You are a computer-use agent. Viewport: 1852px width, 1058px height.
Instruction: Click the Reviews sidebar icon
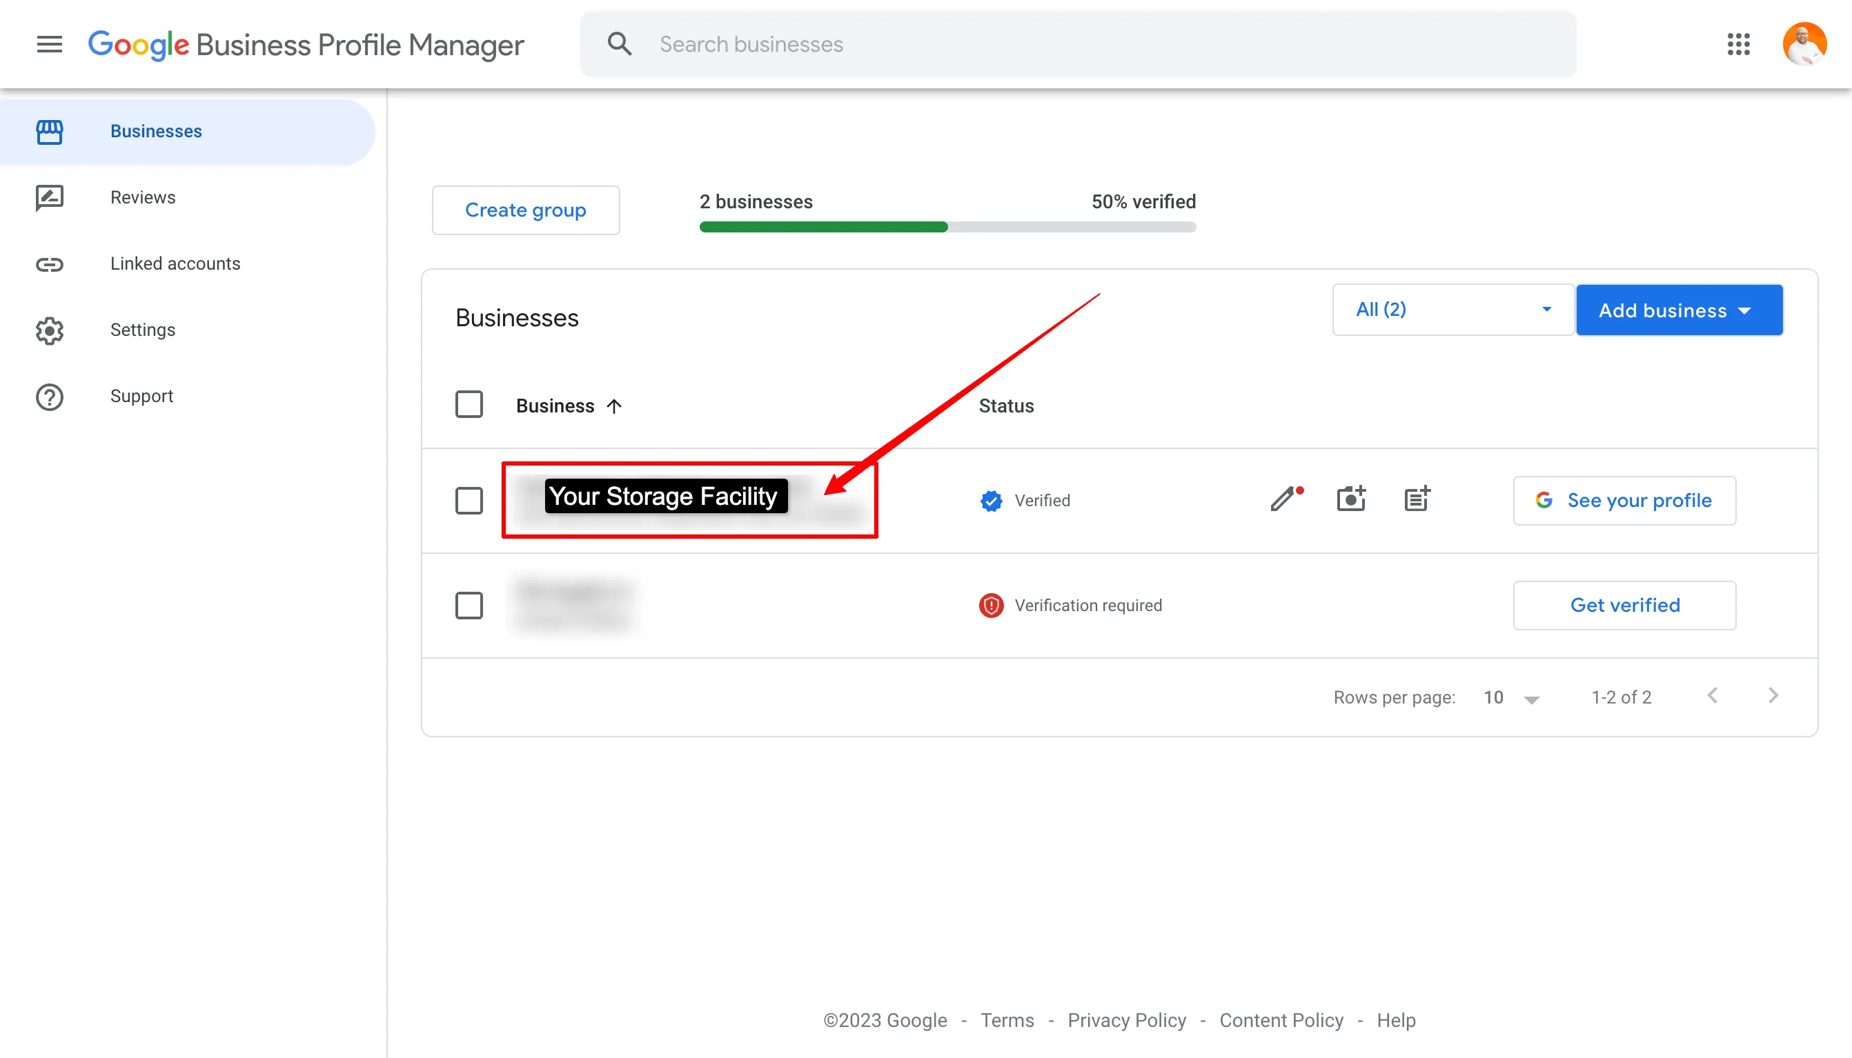(x=50, y=198)
